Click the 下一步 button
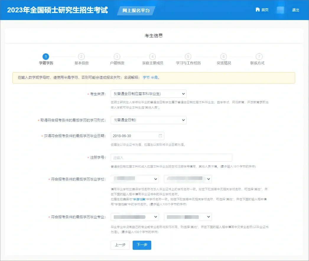The image size is (309, 261). (x=142, y=245)
